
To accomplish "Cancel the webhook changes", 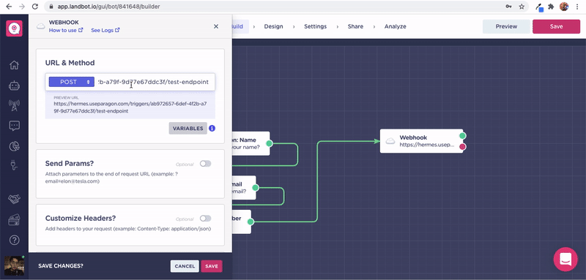I will click(x=185, y=266).
